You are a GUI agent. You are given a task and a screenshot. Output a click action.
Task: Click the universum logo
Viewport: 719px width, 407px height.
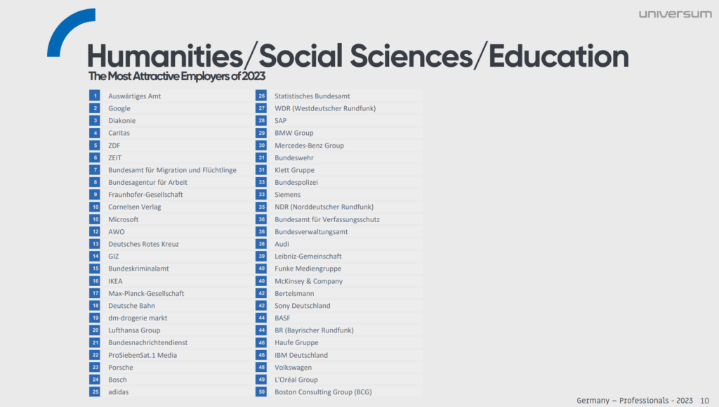(675, 14)
